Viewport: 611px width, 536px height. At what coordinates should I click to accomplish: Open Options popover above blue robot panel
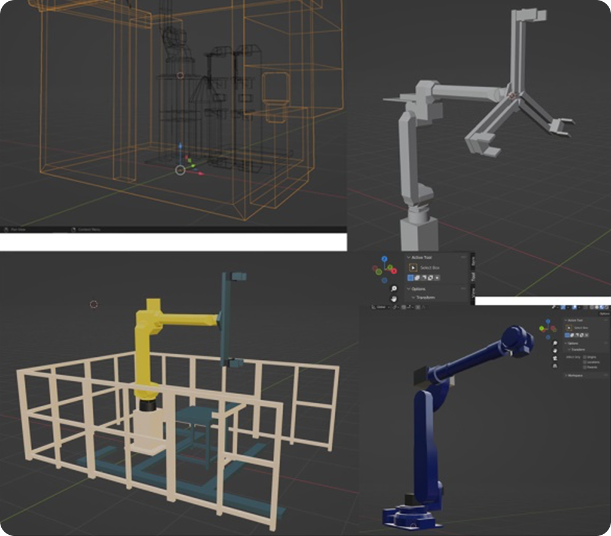(604, 314)
